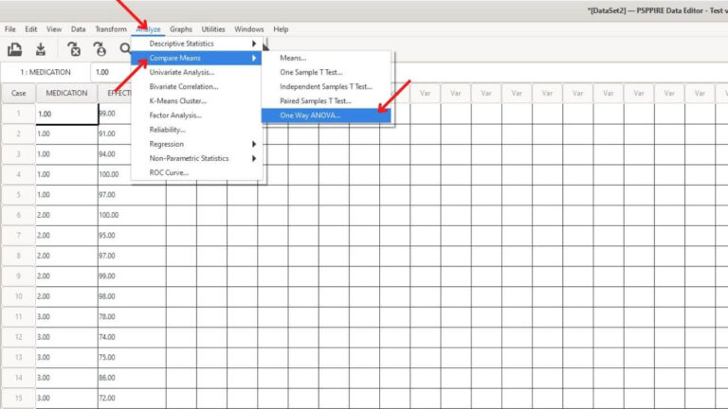This screenshot has height=409, width=728.
Task: Click the 100.00 value in row 6
Action: pos(109,215)
